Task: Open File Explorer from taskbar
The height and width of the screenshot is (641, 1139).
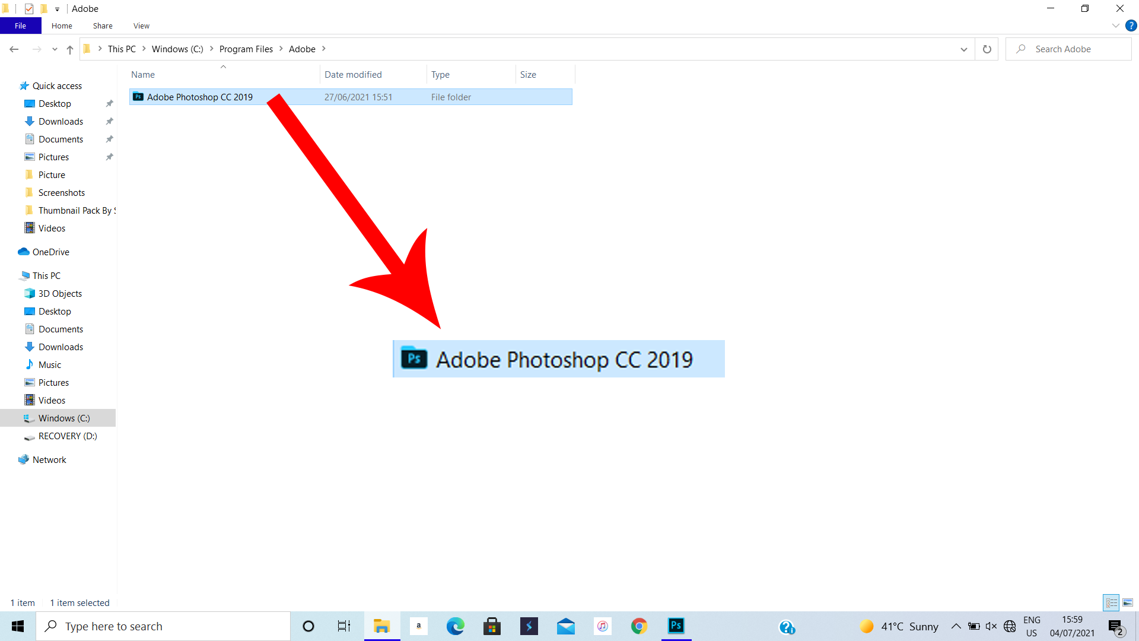Action: pyautogui.click(x=382, y=626)
